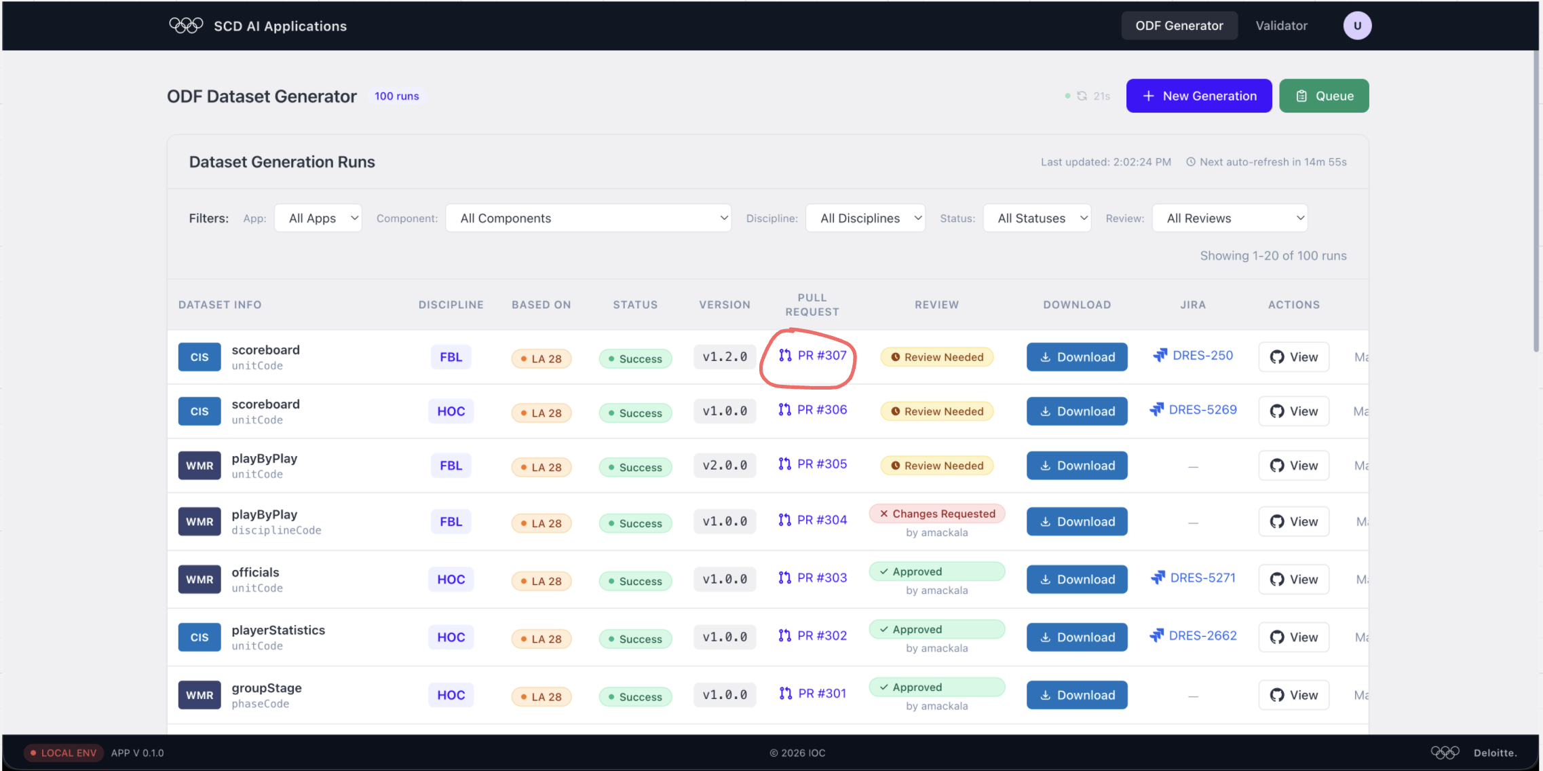Click Review Needed badge for PR #307
Viewport: 1543px width, 771px height.
point(936,357)
